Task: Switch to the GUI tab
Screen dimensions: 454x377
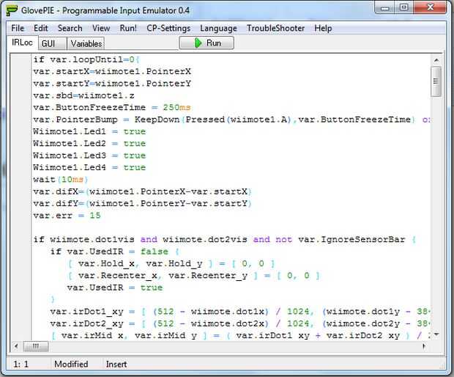Action: [52, 43]
